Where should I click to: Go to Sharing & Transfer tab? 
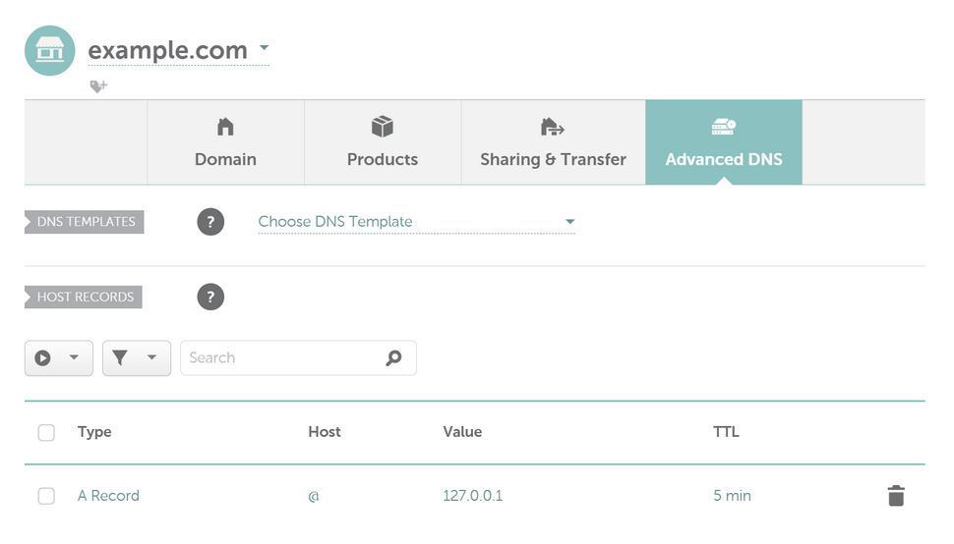[x=553, y=142]
